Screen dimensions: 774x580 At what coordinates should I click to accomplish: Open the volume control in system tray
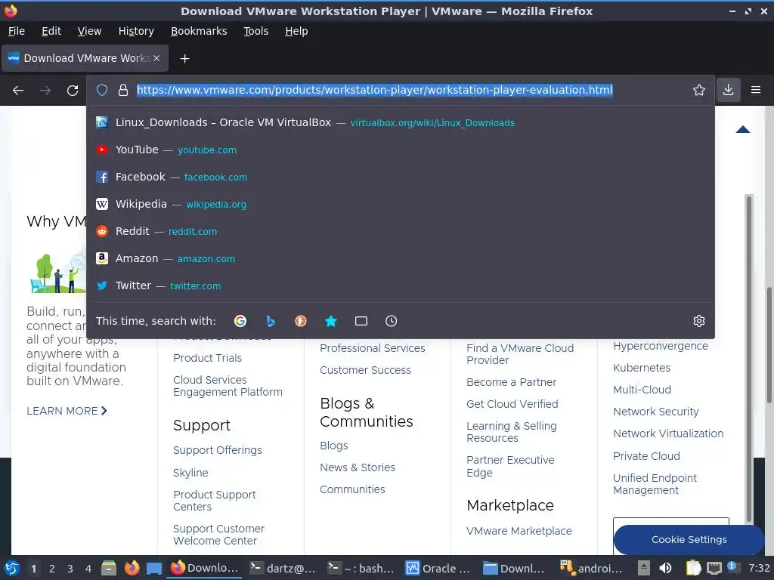tap(665, 568)
